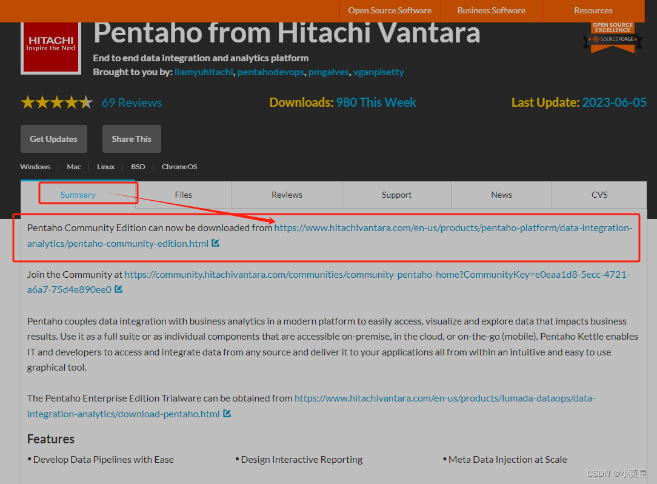Viewport: 657px width, 484px height.
Task: Select the Windows platform link
Action: click(35, 167)
